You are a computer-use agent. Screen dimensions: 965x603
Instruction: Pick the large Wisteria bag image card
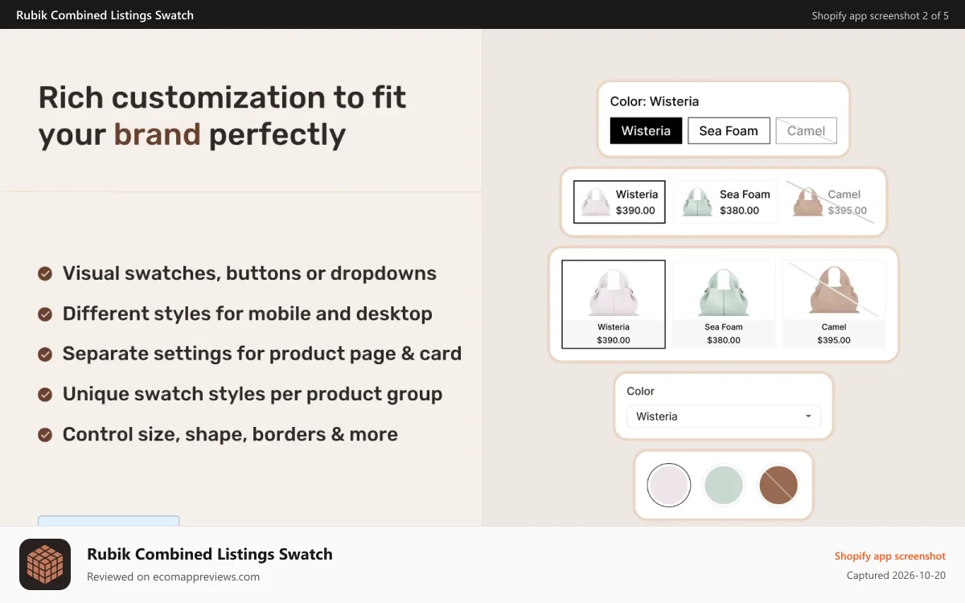[614, 304]
